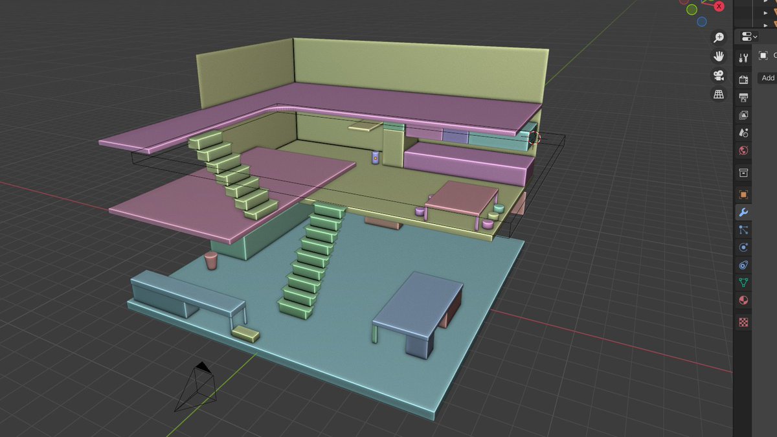Click the blue axis circle on gizmo
This screenshot has height=437, width=777.
(x=702, y=21)
